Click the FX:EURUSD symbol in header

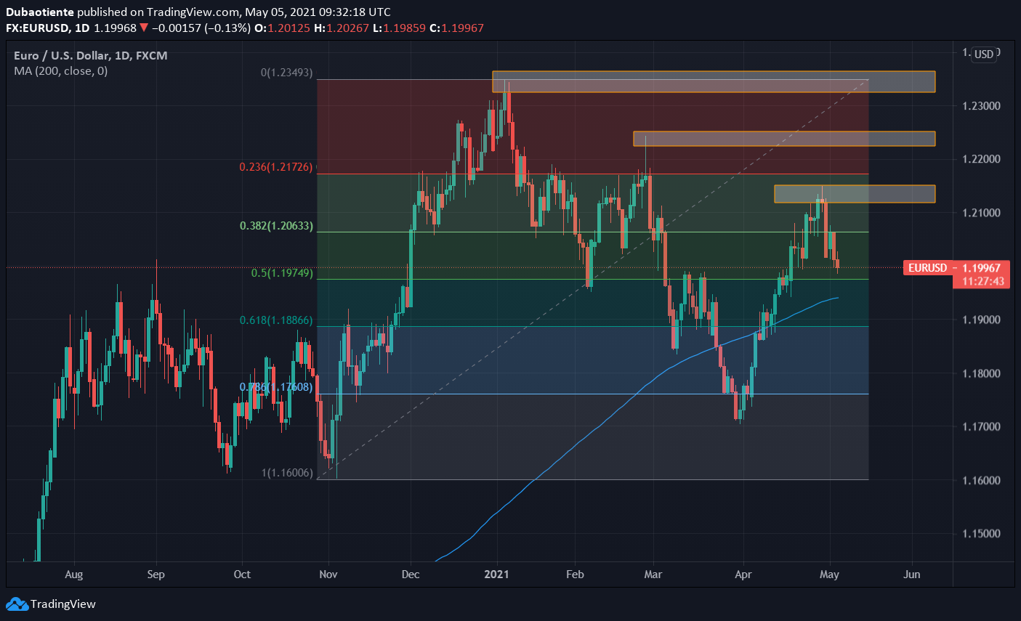[38, 28]
